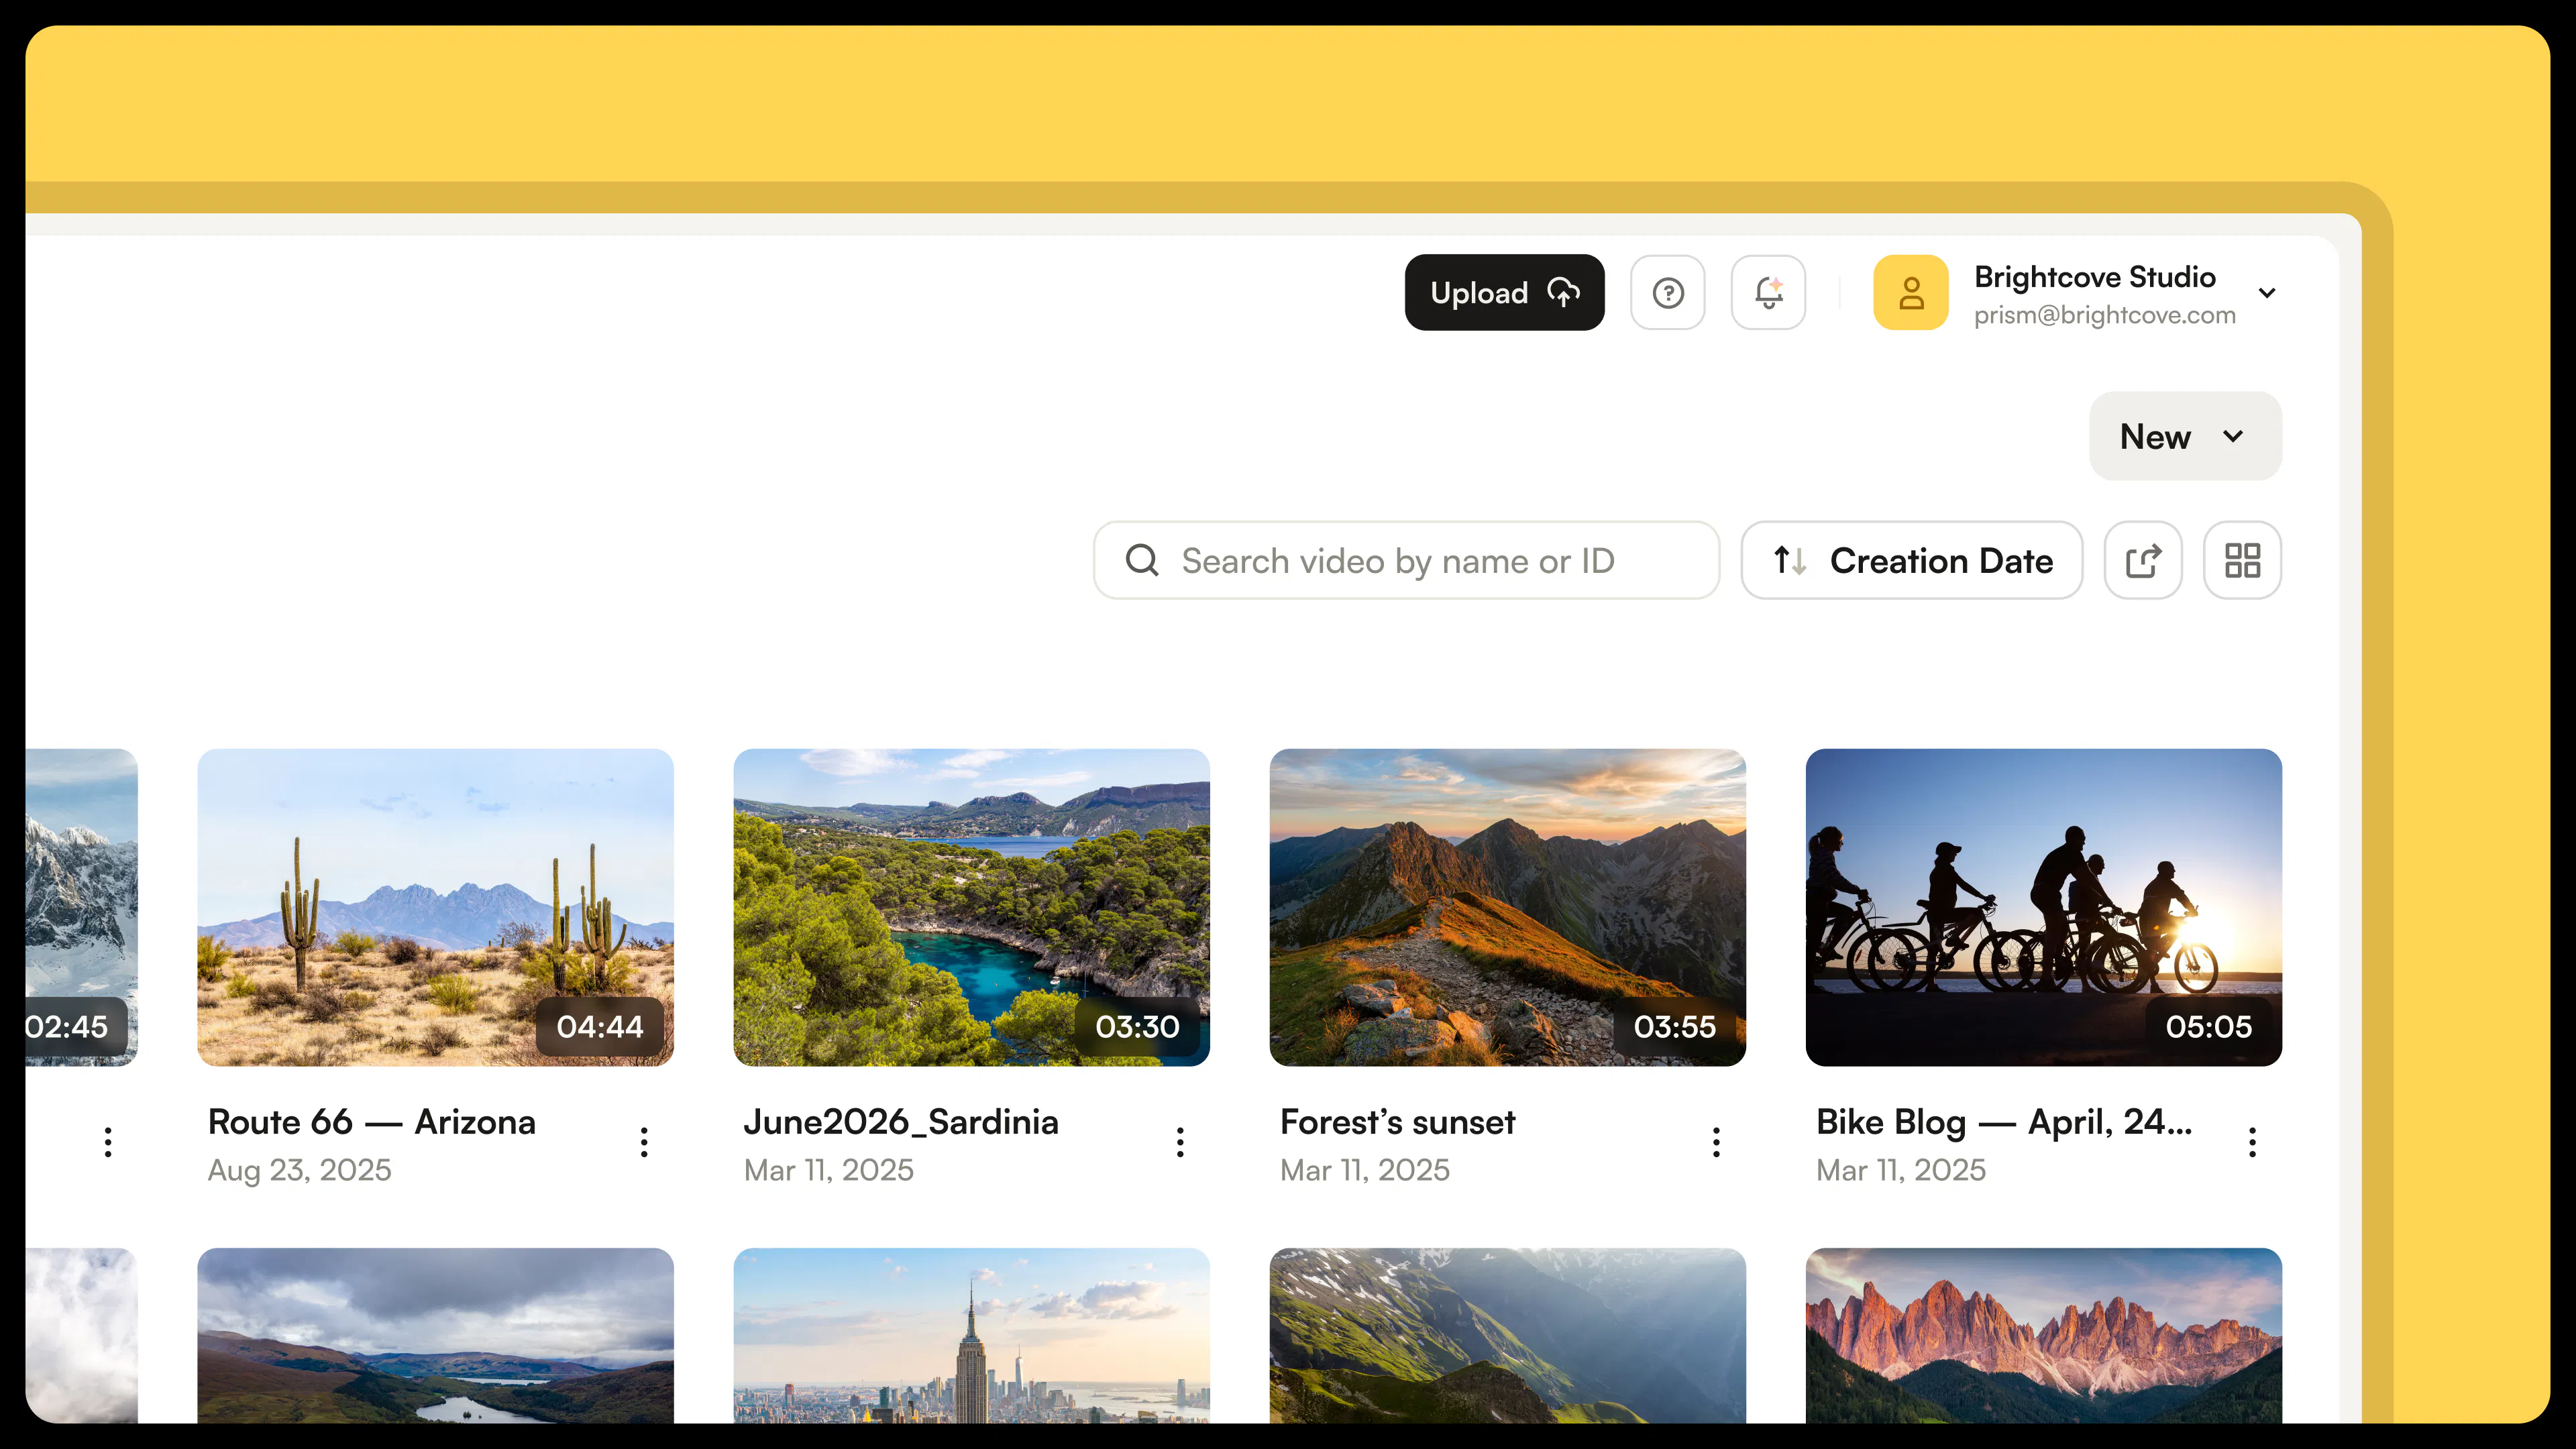2576x1449 pixels.
Task: Open the Empire State Building skyline thumbnail
Action: pyautogui.click(x=971, y=1335)
